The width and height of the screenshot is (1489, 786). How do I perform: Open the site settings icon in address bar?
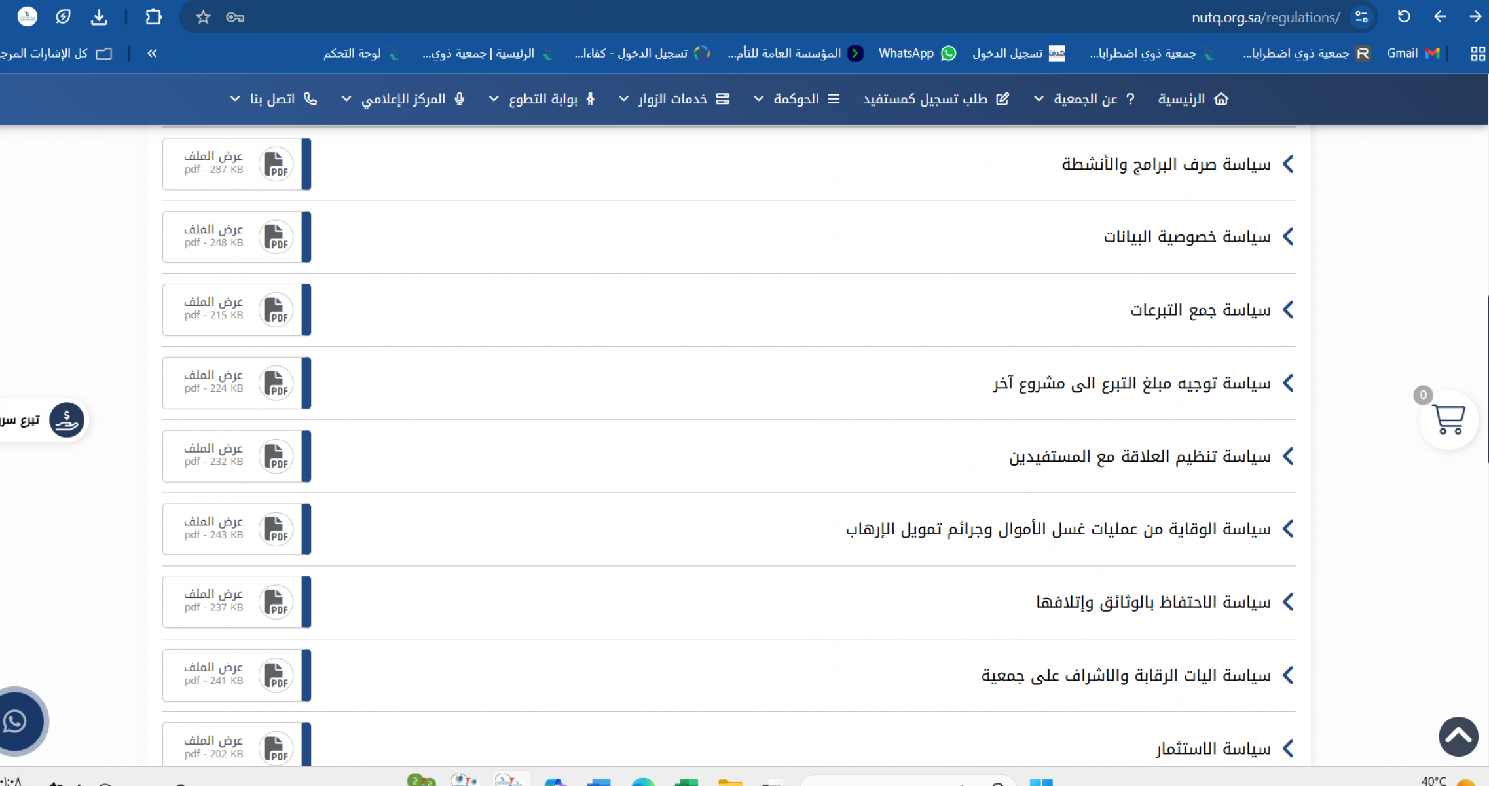1362,17
